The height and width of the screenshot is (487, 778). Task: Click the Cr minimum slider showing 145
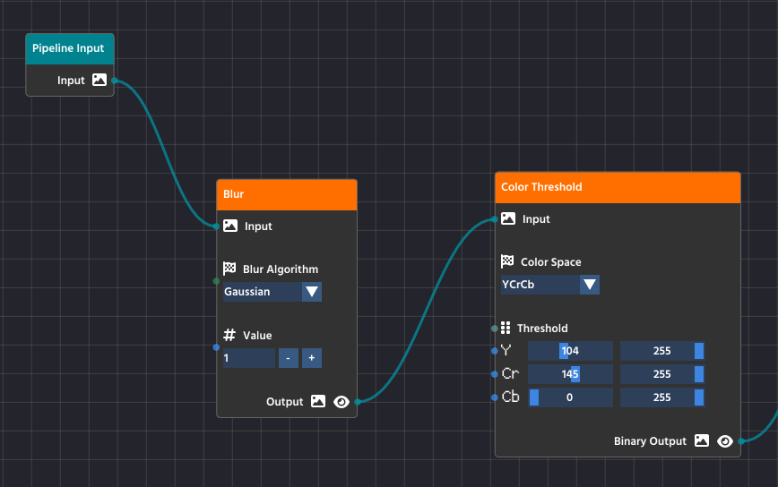pyautogui.click(x=570, y=374)
